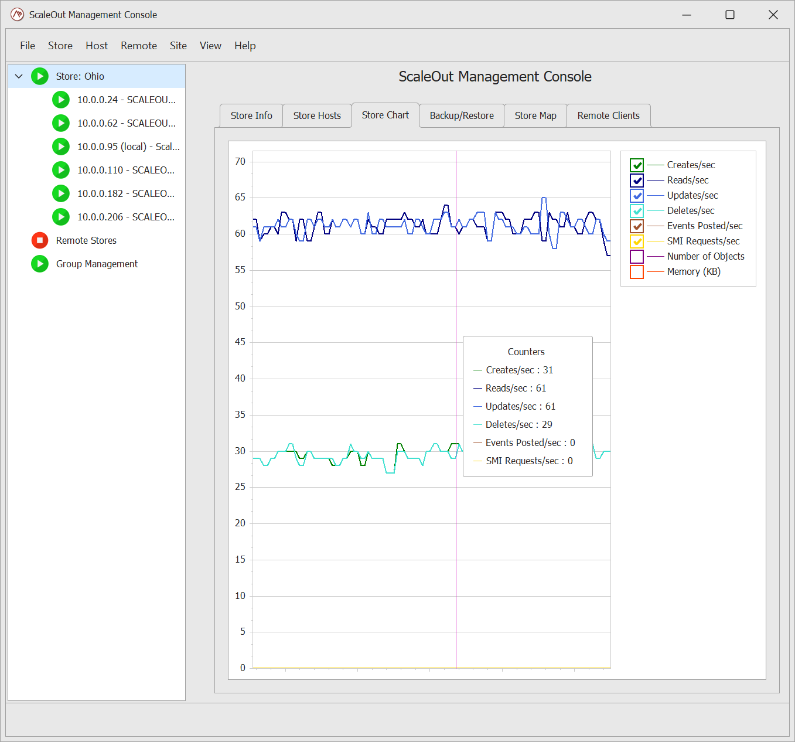This screenshot has width=795, height=742.
Task: Select the Store: Ohio tree label
Action: (x=80, y=76)
